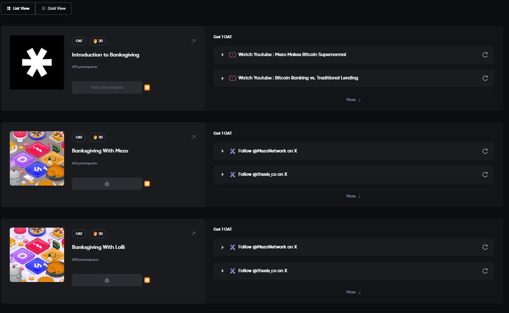The height and width of the screenshot is (313, 509).
Task: Expand Follow @MezoNetwork task in Lolli quest
Action: tap(222, 247)
